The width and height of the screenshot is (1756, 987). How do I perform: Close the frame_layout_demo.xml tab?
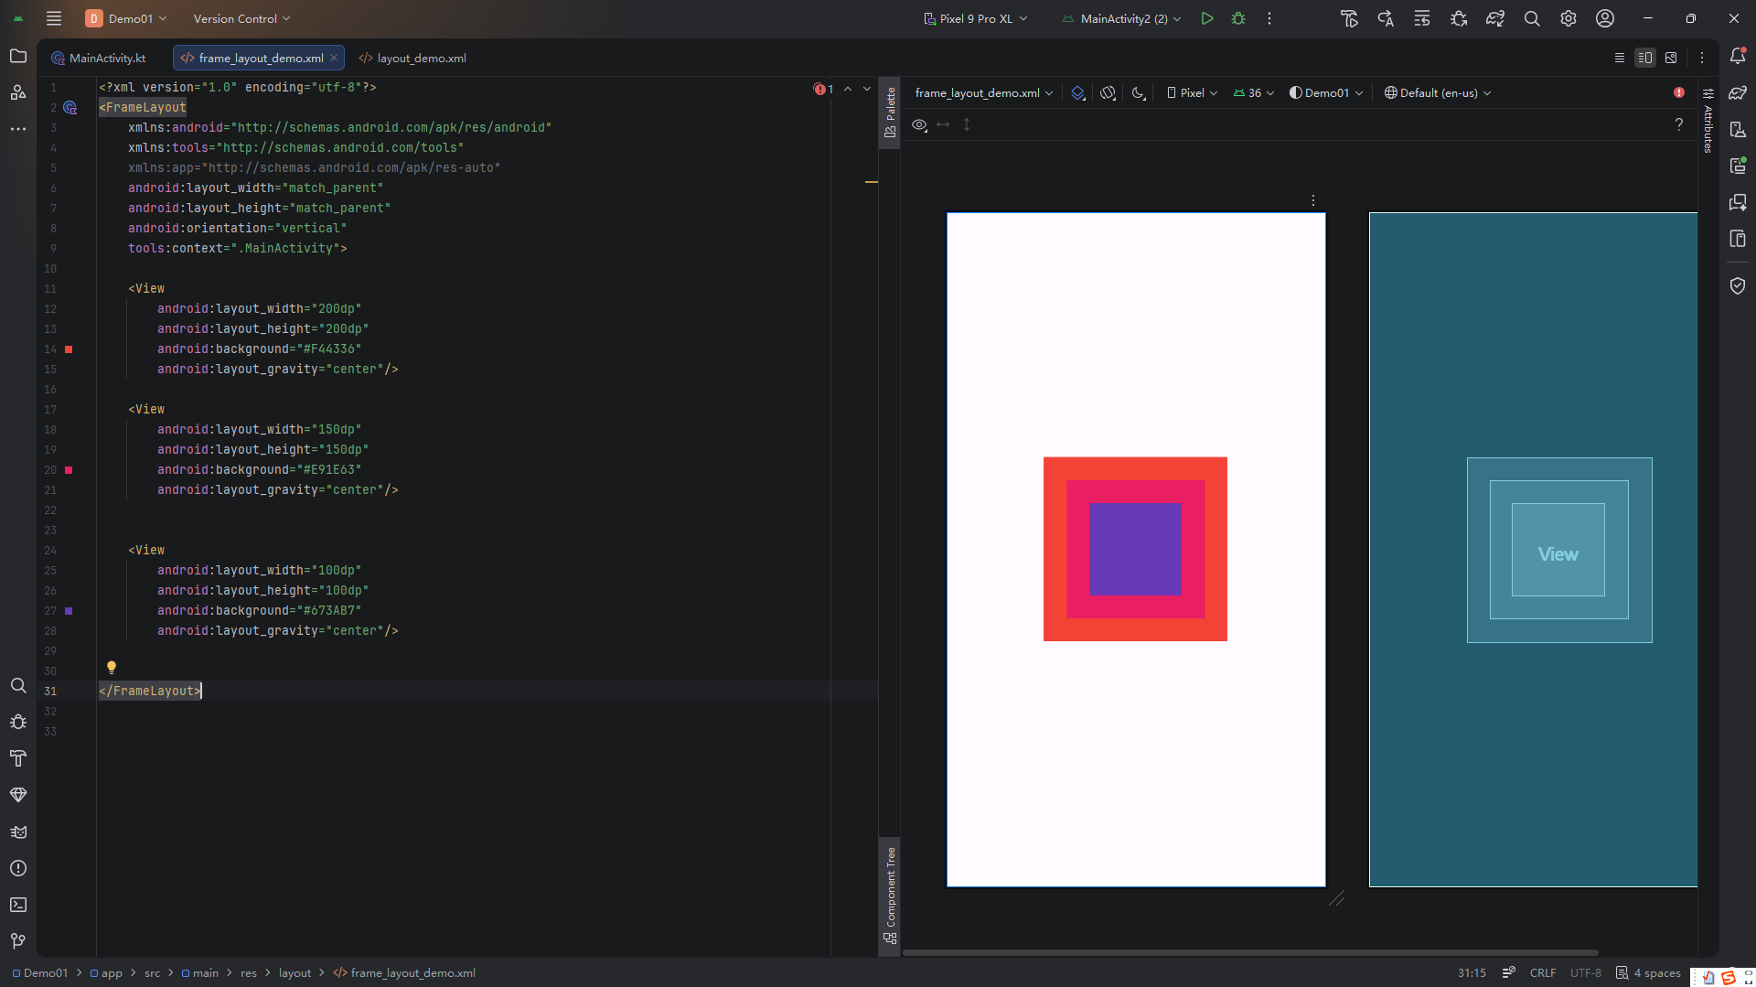tap(334, 58)
